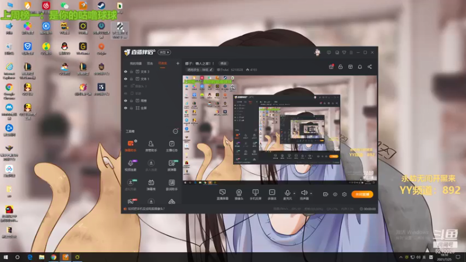Add a new scene with plus button

coord(178,63)
